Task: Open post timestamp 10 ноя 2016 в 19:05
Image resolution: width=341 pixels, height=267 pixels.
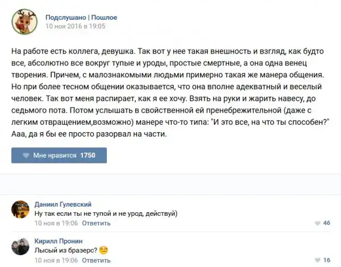Action: tap(75, 26)
